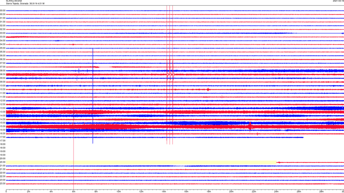This screenshot has width=344, height=193.
Task: Click the 22m tick label on the axis
Action: tap(254, 192)
